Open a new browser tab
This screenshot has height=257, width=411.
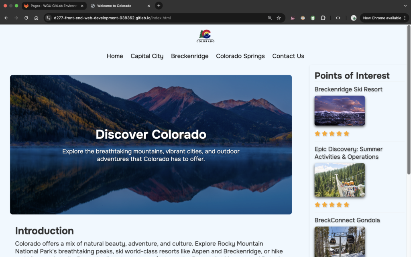tap(159, 6)
